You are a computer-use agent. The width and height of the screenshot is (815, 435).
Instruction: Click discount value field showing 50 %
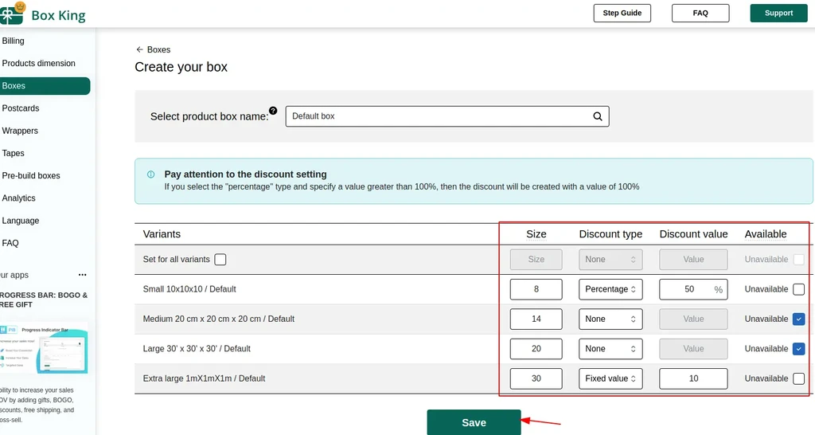tap(693, 289)
